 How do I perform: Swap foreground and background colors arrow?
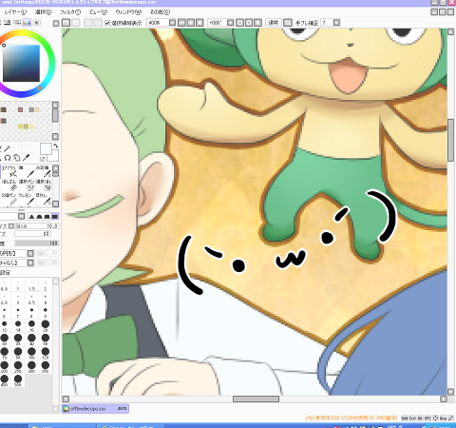[x=56, y=146]
